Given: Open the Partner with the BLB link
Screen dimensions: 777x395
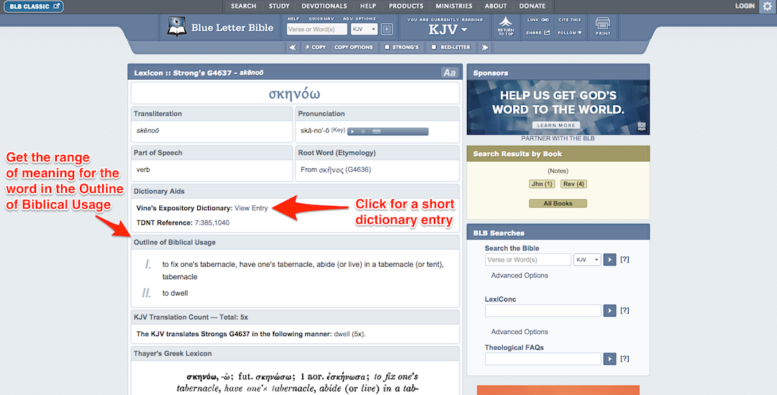Looking at the screenshot, I should pyautogui.click(x=558, y=138).
